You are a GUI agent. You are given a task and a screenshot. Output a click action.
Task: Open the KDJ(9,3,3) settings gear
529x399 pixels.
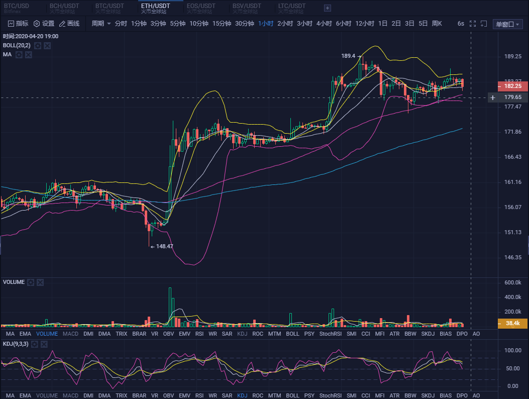pos(34,344)
